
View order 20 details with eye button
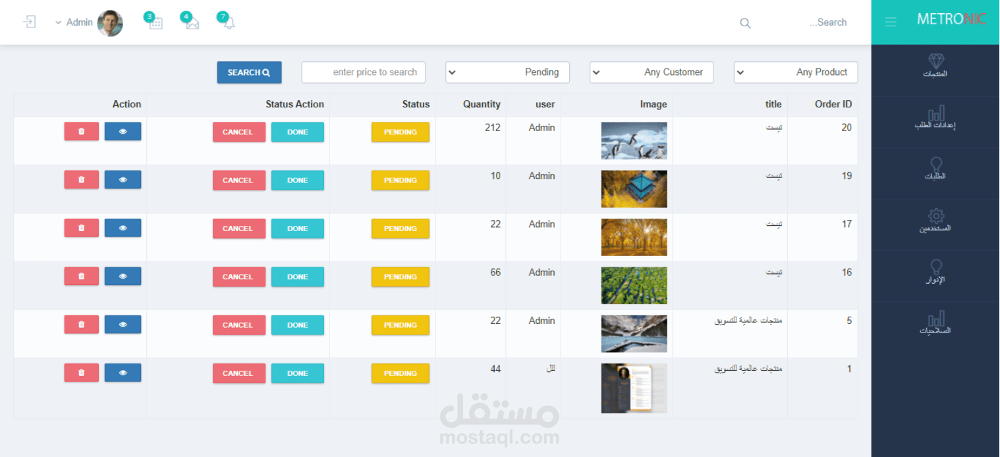point(123,132)
